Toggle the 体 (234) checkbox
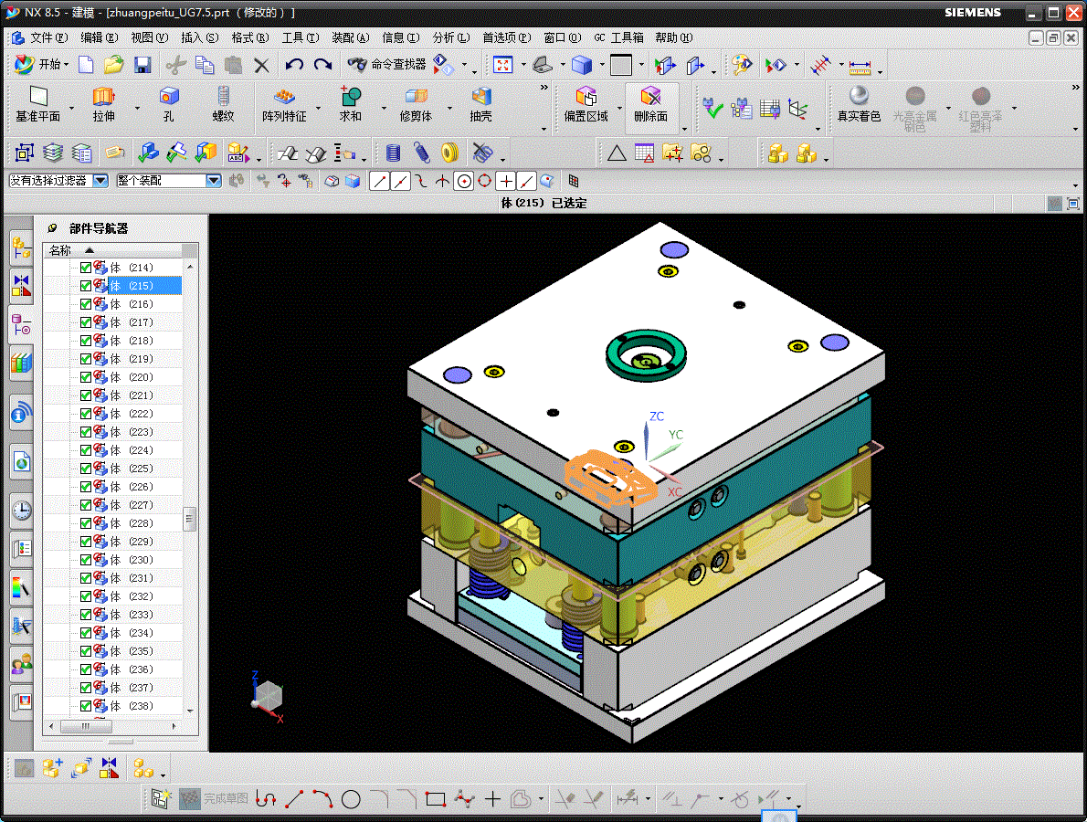 [86, 633]
